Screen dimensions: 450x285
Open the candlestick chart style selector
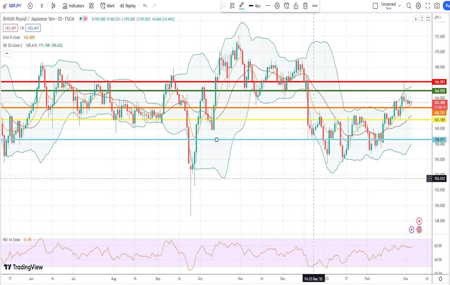pyautogui.click(x=53, y=6)
